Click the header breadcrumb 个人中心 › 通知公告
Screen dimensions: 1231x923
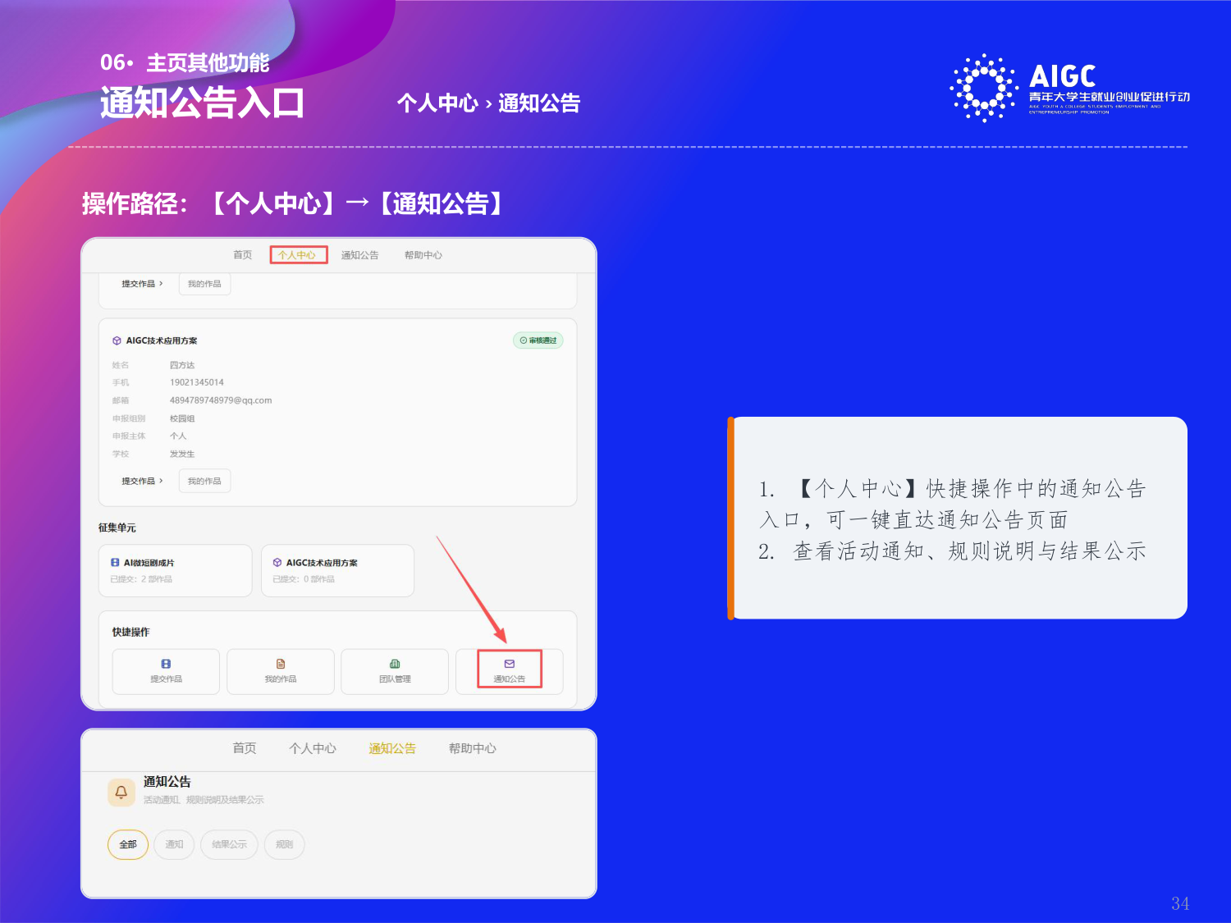coord(489,103)
